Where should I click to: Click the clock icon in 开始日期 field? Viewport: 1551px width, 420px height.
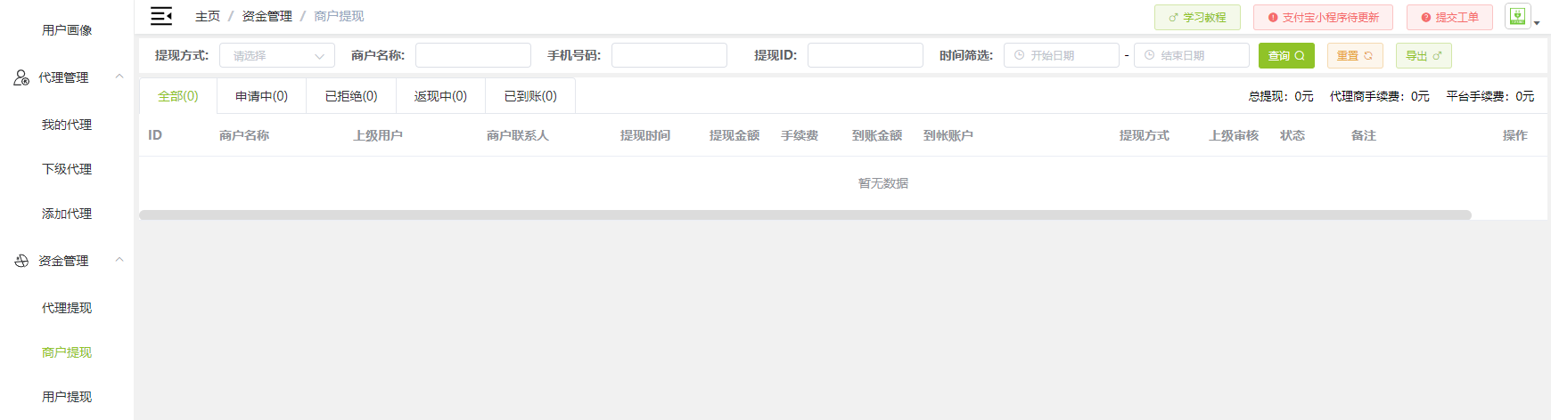[1019, 55]
